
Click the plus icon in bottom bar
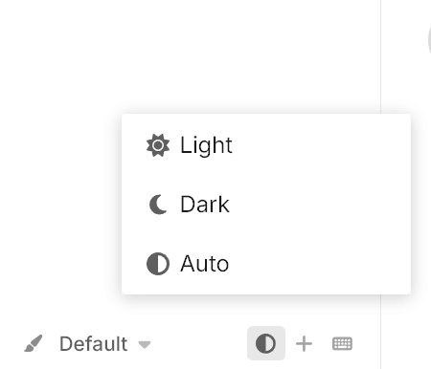[304, 344]
